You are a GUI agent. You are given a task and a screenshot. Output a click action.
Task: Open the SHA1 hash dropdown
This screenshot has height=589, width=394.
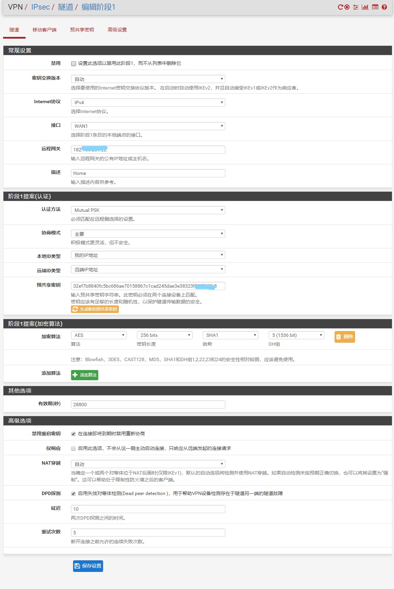point(230,335)
